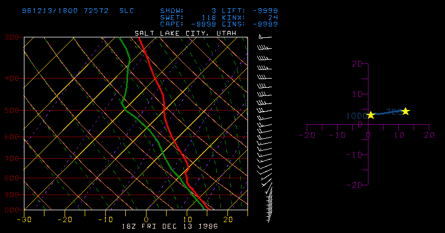Select the SWET: label

172,17
